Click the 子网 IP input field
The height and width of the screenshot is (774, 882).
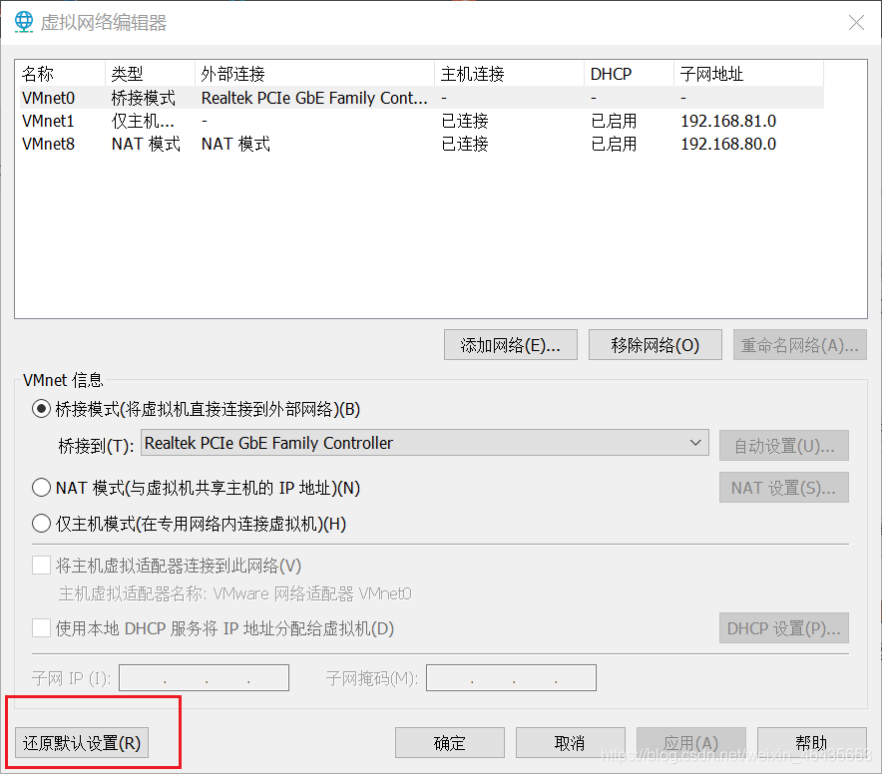pyautogui.click(x=205, y=678)
